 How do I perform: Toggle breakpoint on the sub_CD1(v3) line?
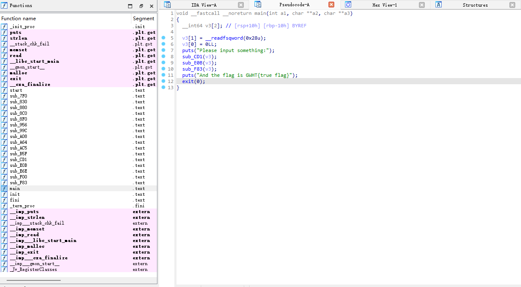coord(163,57)
